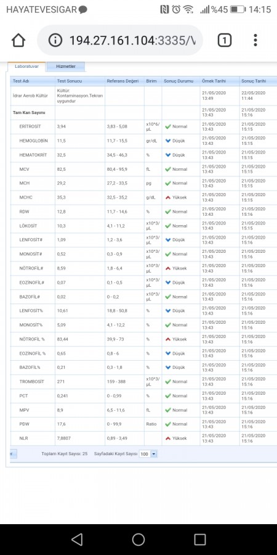This screenshot has height=555, width=277.
Task: Select the NLR result row
Action: [143, 438]
